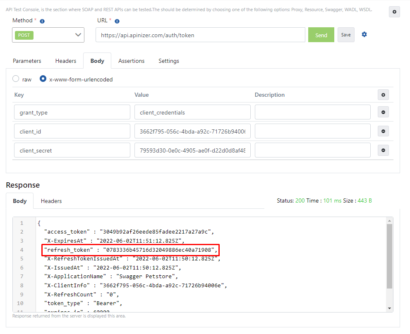Image resolution: width=410 pixels, height=334 pixels.
Task: Click the URL input field
Action: point(200,35)
